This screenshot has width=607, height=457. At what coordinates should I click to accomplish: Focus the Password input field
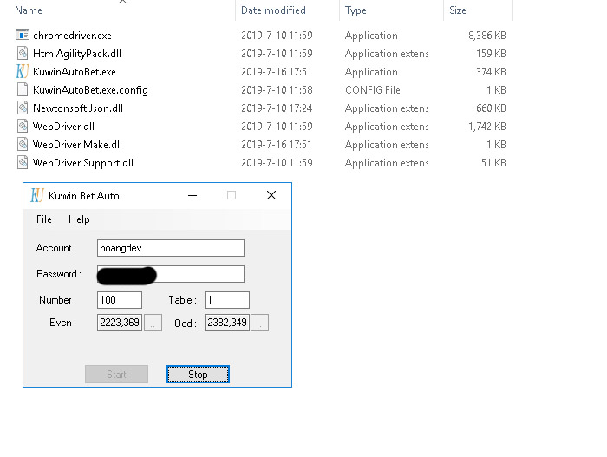tap(171, 274)
